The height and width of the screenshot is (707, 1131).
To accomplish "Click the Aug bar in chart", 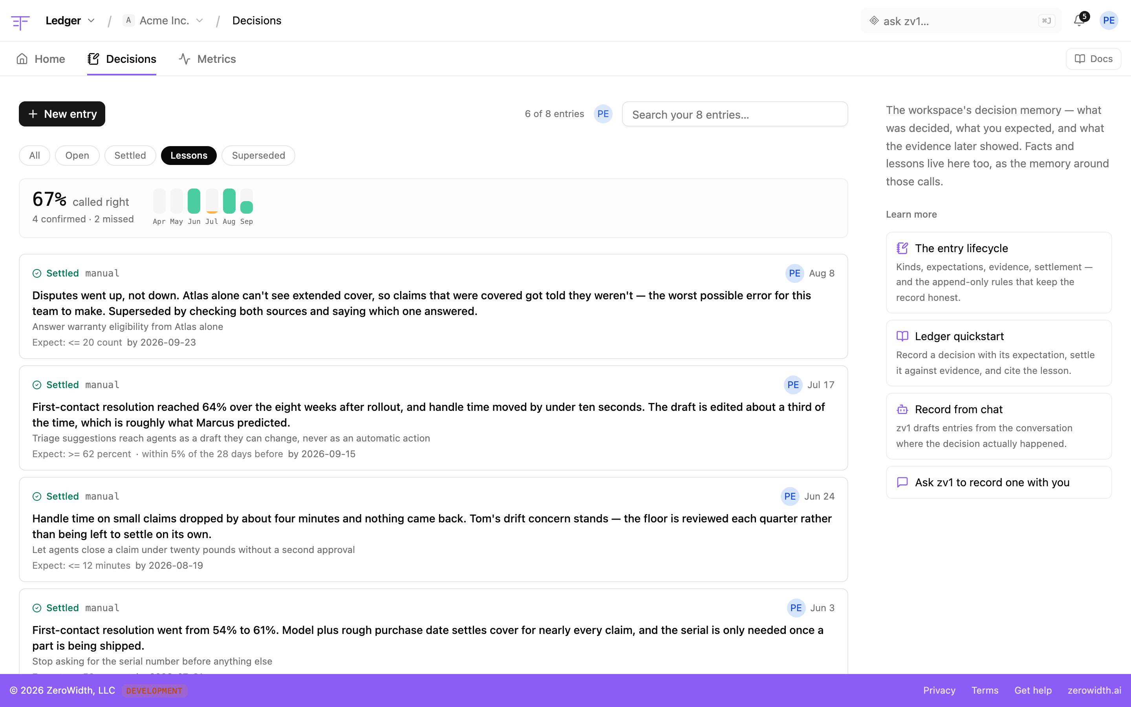I will point(229,201).
